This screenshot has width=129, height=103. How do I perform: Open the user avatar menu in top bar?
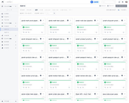[x=127, y=2]
